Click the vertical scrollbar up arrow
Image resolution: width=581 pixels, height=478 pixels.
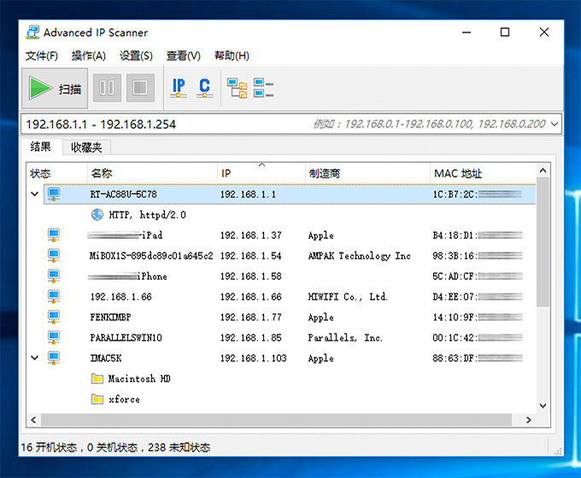543,171
